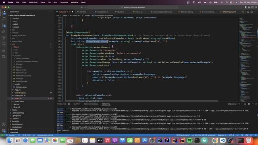Expand the node_modules folder
This screenshot has width=258, height=145.
(x=19, y=35)
